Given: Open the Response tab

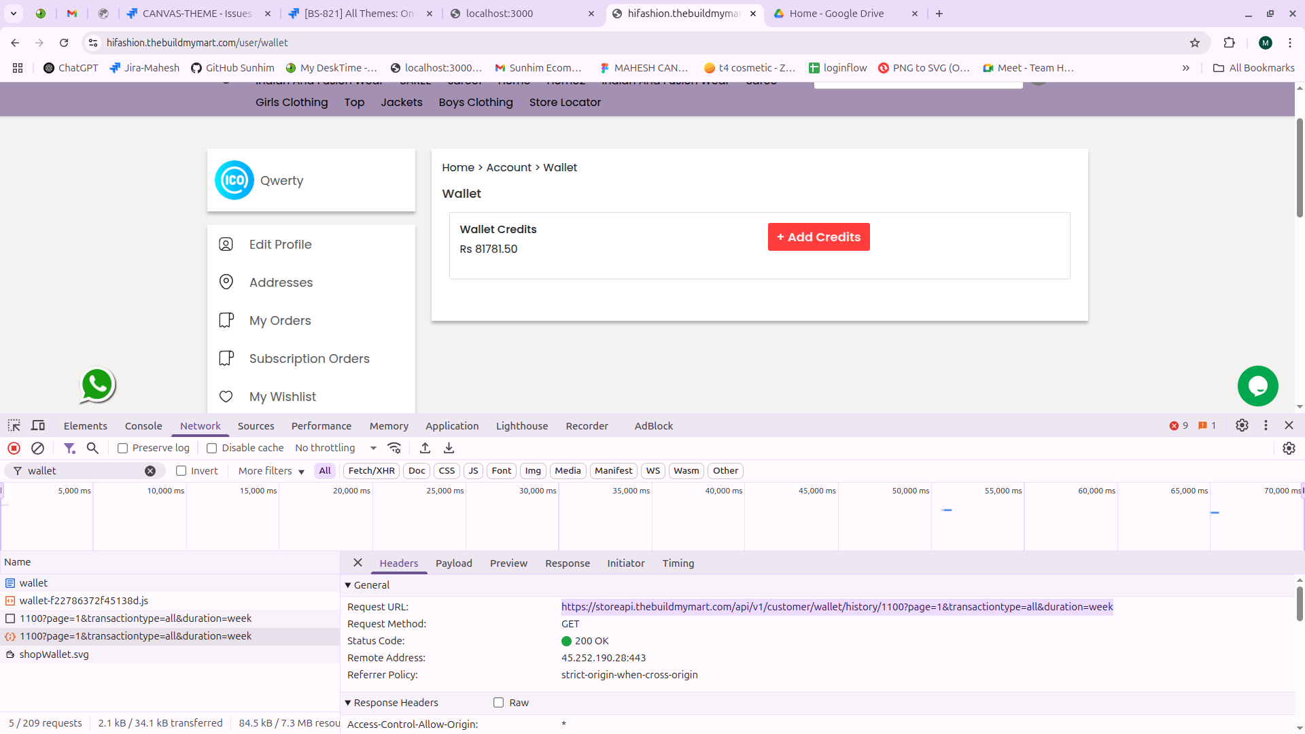Looking at the screenshot, I should pos(568,563).
